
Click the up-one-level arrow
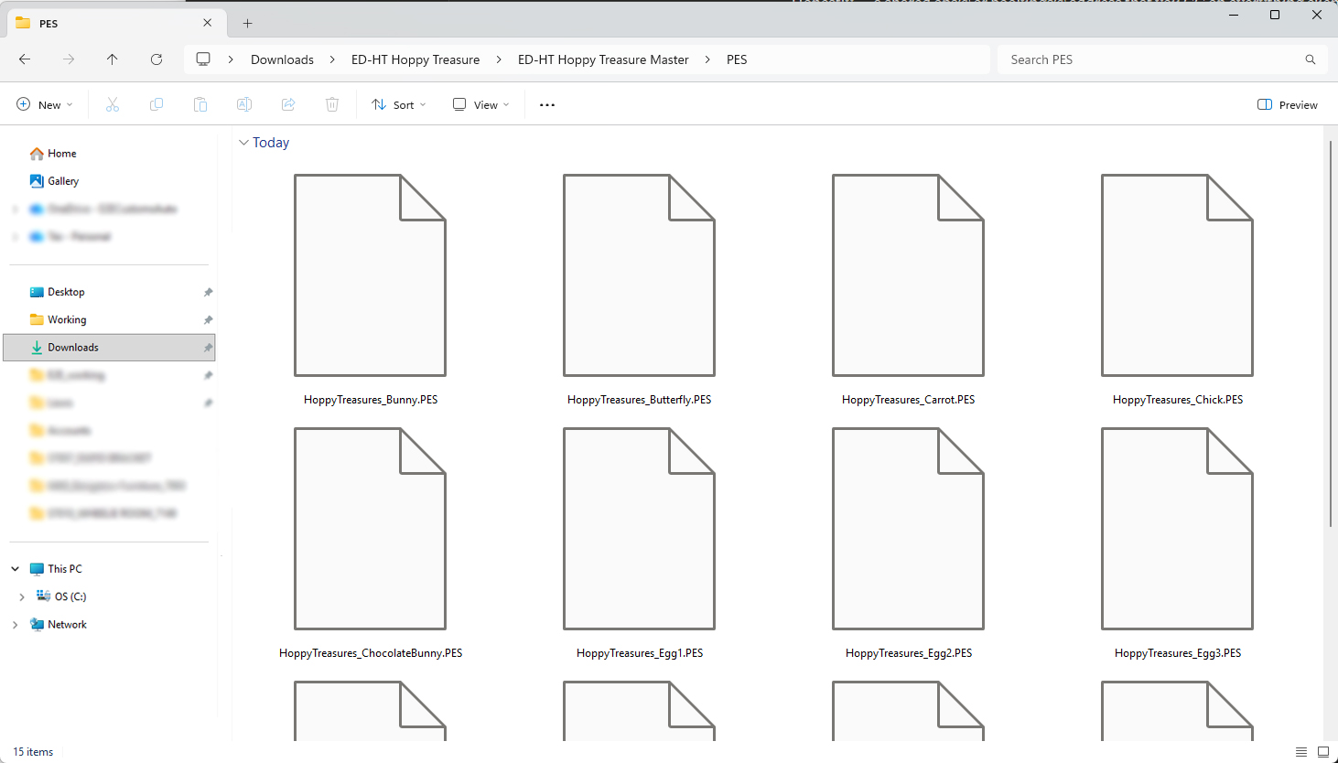[113, 59]
